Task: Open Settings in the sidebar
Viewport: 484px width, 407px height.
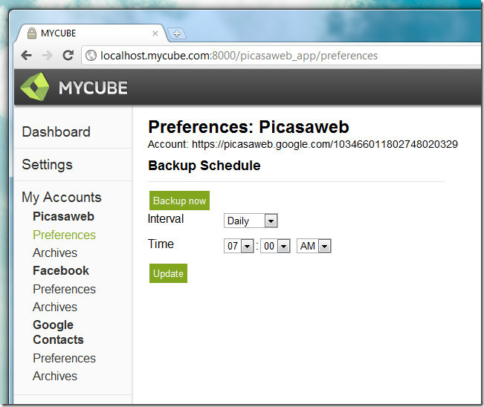Action: tap(48, 164)
